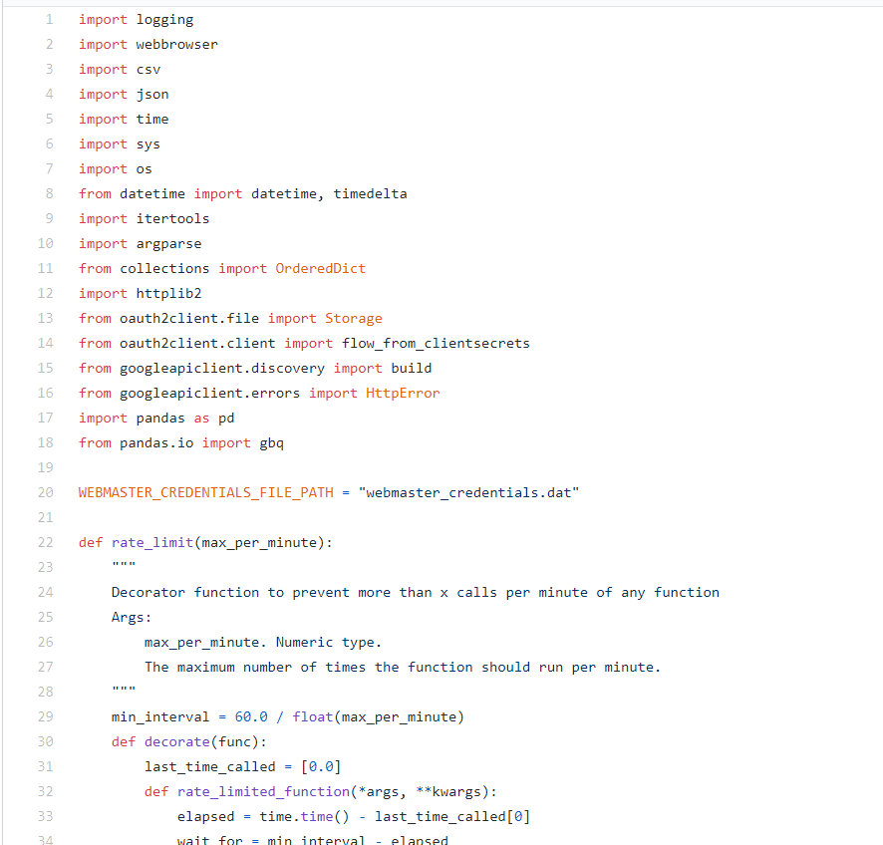Click the gbq import on pandas.io line
The image size is (883, 845).
click(271, 442)
